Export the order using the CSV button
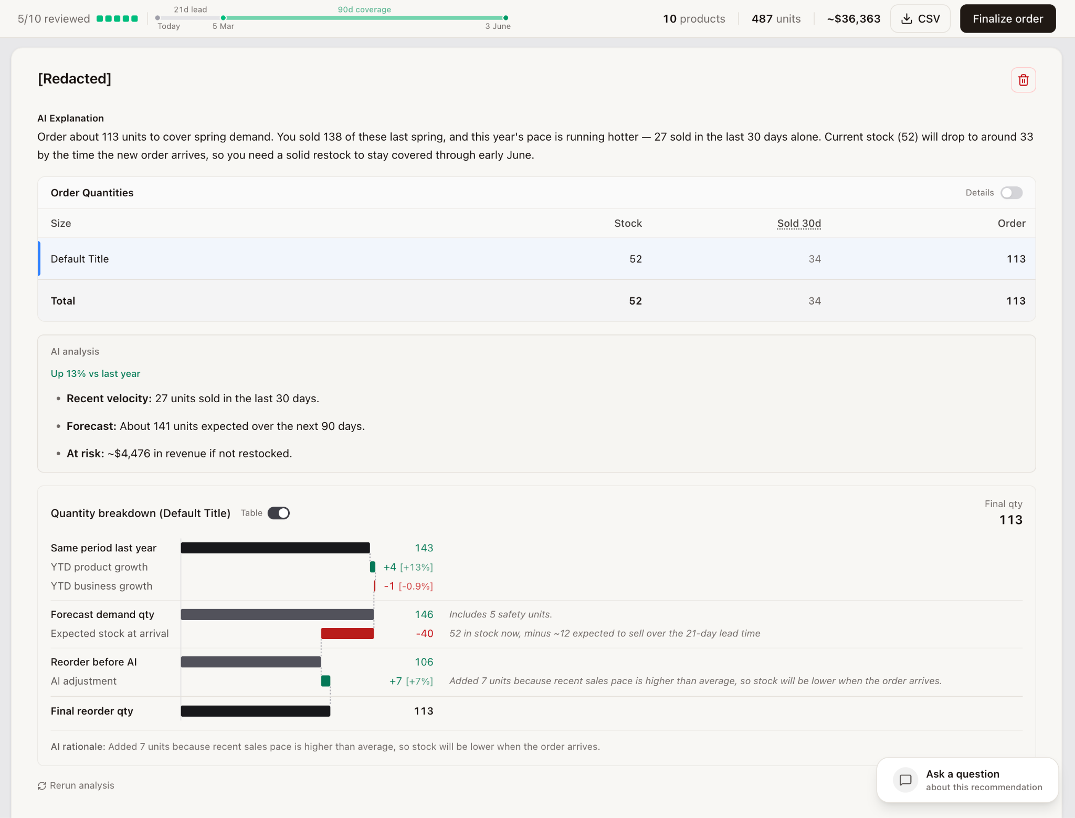The height and width of the screenshot is (818, 1075). (921, 18)
